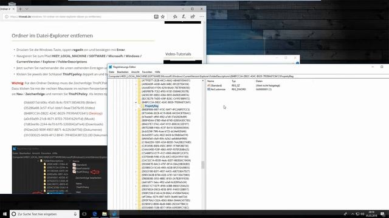Show hidden system tray icons

tap(353, 214)
